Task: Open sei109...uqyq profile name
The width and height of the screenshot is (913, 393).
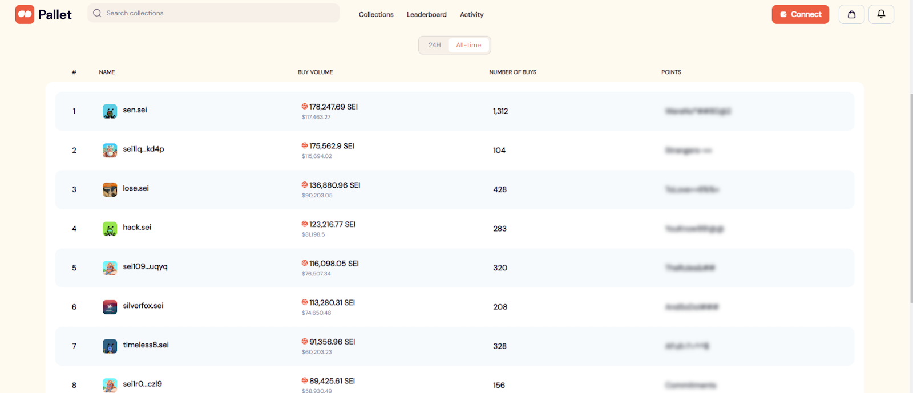Action: click(146, 266)
